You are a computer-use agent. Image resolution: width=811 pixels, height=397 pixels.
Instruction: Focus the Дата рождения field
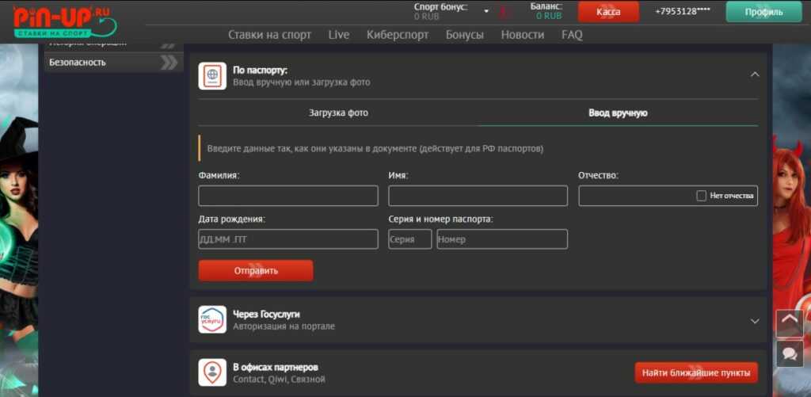[288, 239]
